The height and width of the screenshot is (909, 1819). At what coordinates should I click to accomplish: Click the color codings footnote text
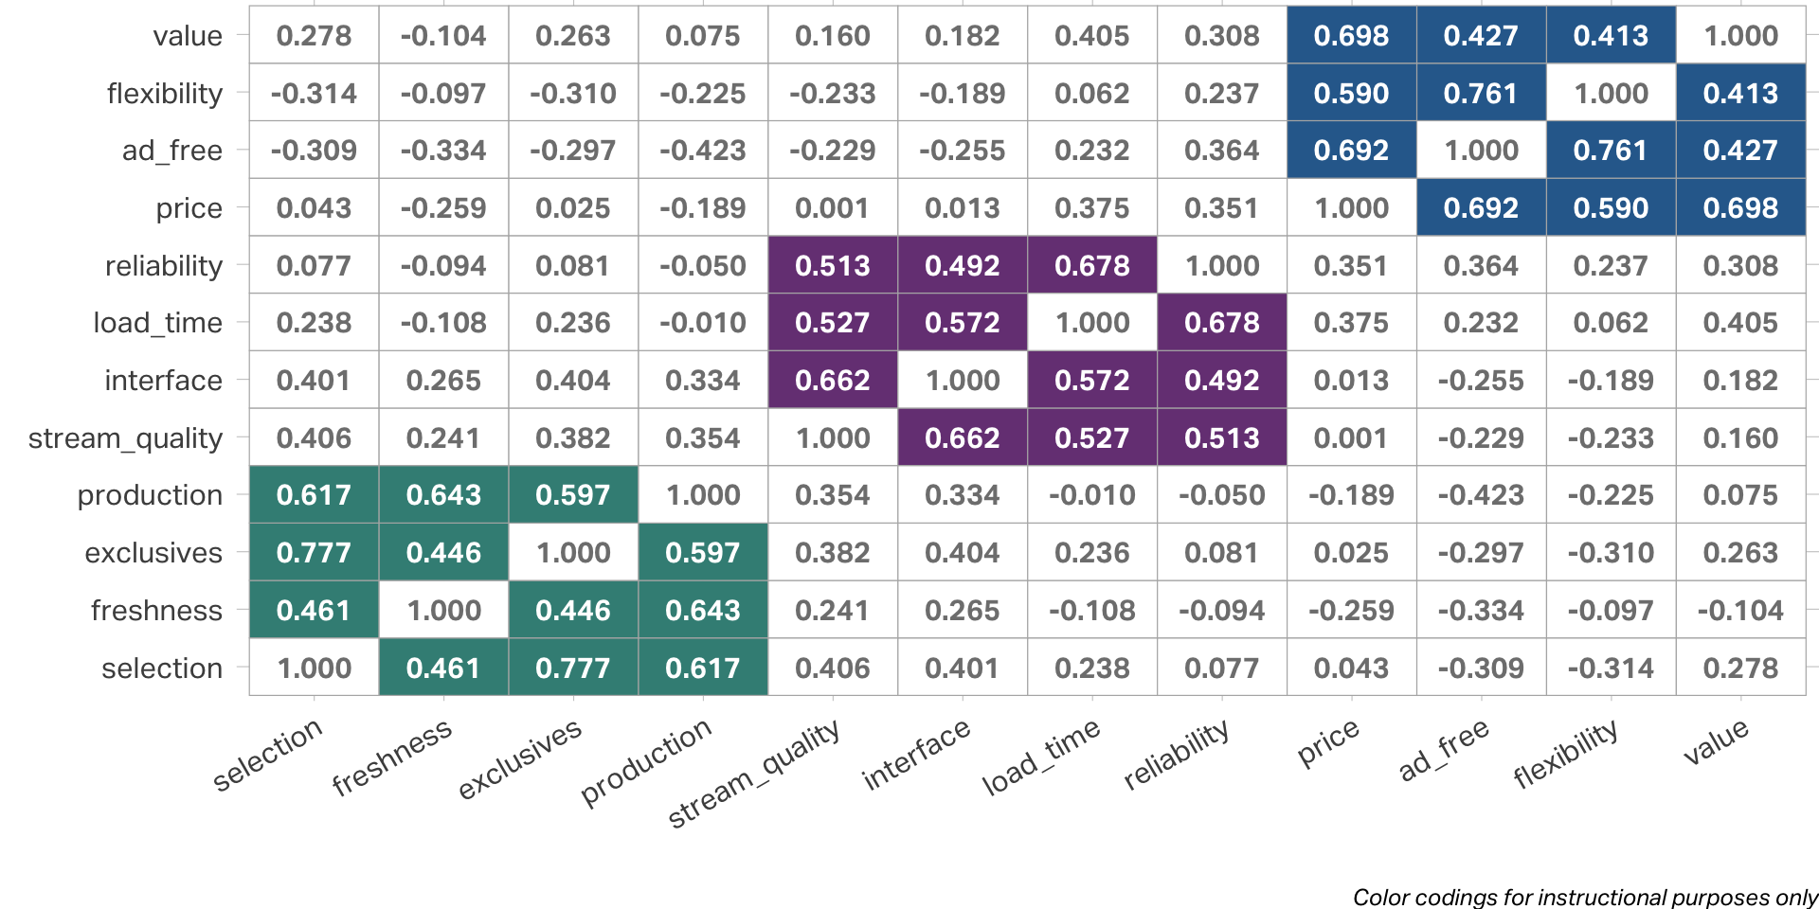1584,897
